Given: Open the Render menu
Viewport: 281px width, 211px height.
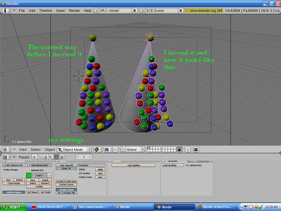Looking at the screenshot, I should pos(74,11).
